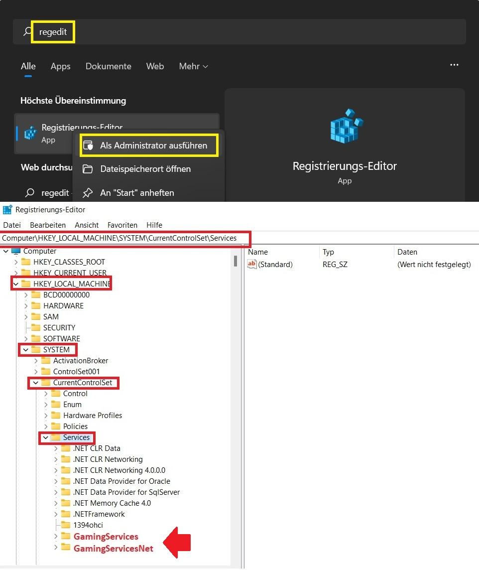479x570 pixels.
Task: Select .NET Data Provider for Oracle key
Action: coord(121,481)
